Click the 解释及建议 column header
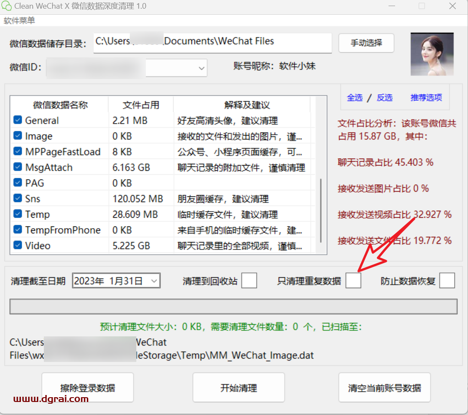 (x=247, y=105)
